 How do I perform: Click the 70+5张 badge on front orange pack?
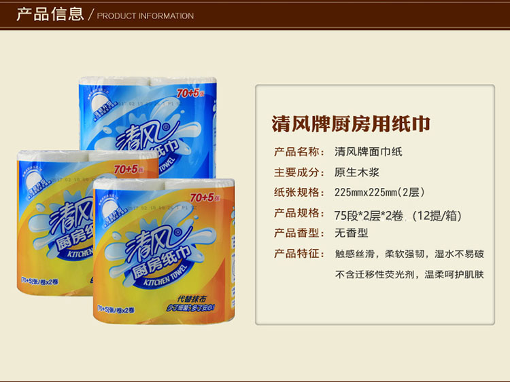(205, 197)
